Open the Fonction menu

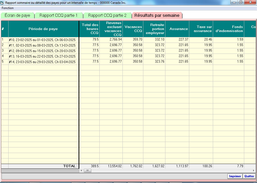[8, 8]
